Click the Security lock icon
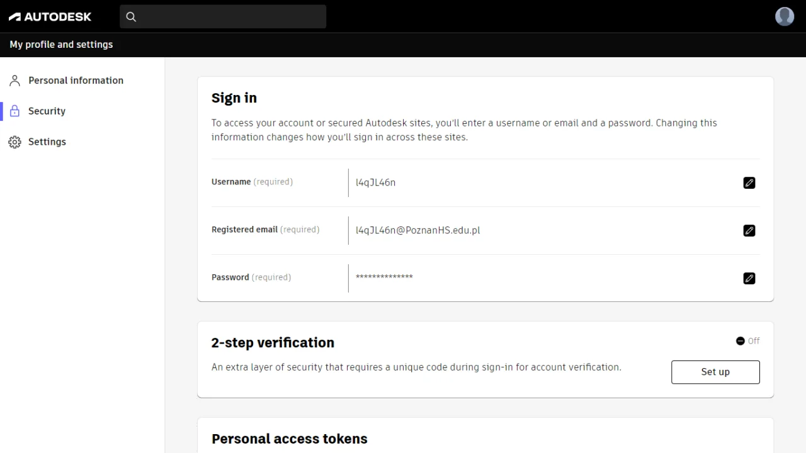The image size is (806, 453). point(14,111)
